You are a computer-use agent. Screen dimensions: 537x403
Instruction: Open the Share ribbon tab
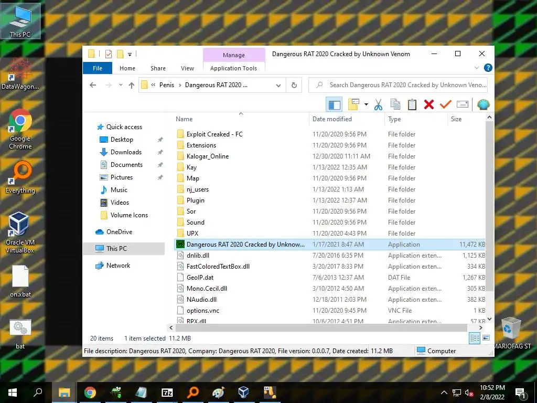[158, 68]
